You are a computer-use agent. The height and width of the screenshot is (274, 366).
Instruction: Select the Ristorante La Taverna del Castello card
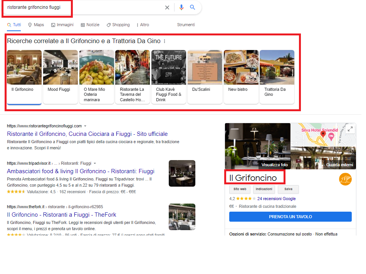click(x=133, y=77)
